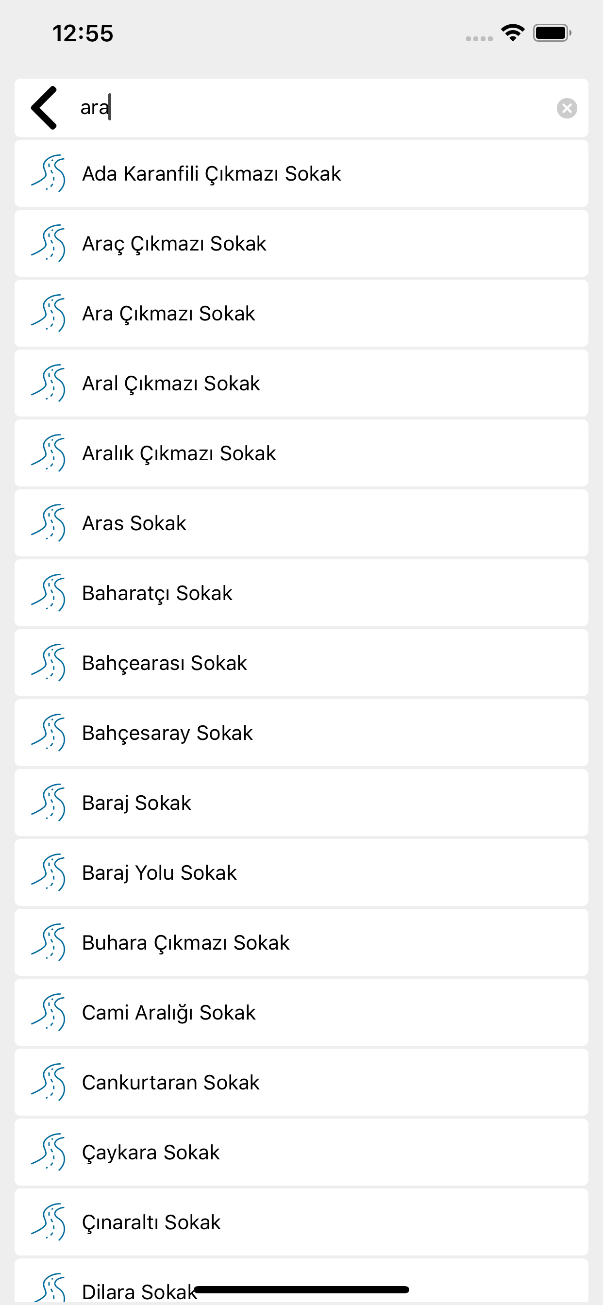Tap the back arrow icon
This screenshot has height=1305, width=603.
(44, 108)
